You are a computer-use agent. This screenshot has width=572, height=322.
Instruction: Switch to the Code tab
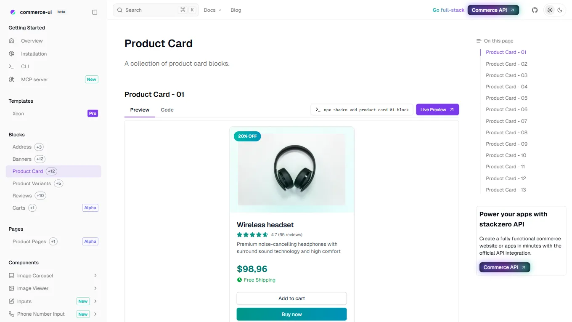coord(167,109)
